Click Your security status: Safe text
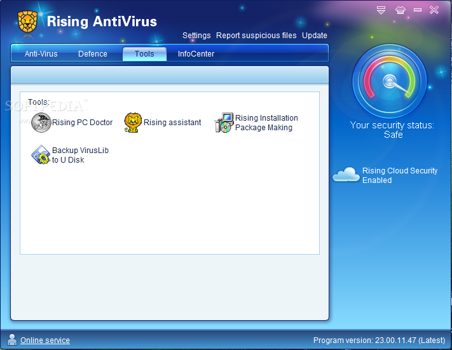Screen dimensions: 452x350 [x=392, y=130]
